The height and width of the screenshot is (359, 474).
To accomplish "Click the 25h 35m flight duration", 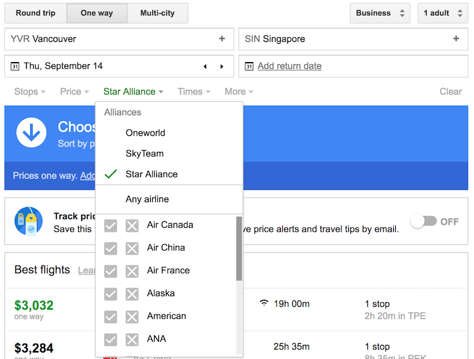I will click(292, 347).
